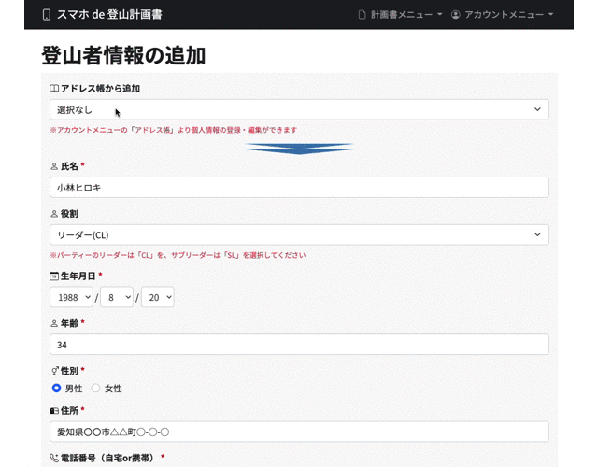The width and height of the screenshot is (598, 467).
Task: Click the 電話番号（自宅or携帯） label
Action: [x=107, y=458]
